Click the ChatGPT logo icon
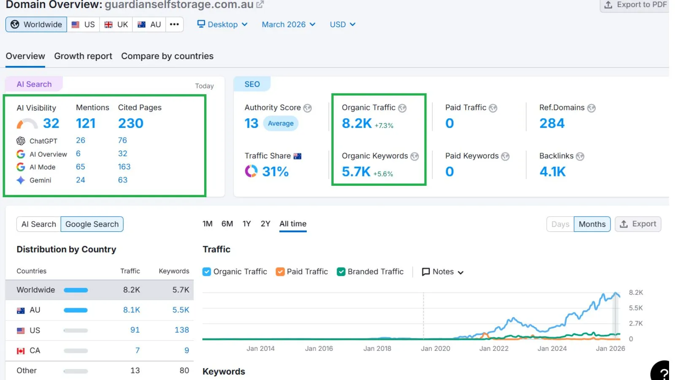The height and width of the screenshot is (380, 675). [21, 141]
